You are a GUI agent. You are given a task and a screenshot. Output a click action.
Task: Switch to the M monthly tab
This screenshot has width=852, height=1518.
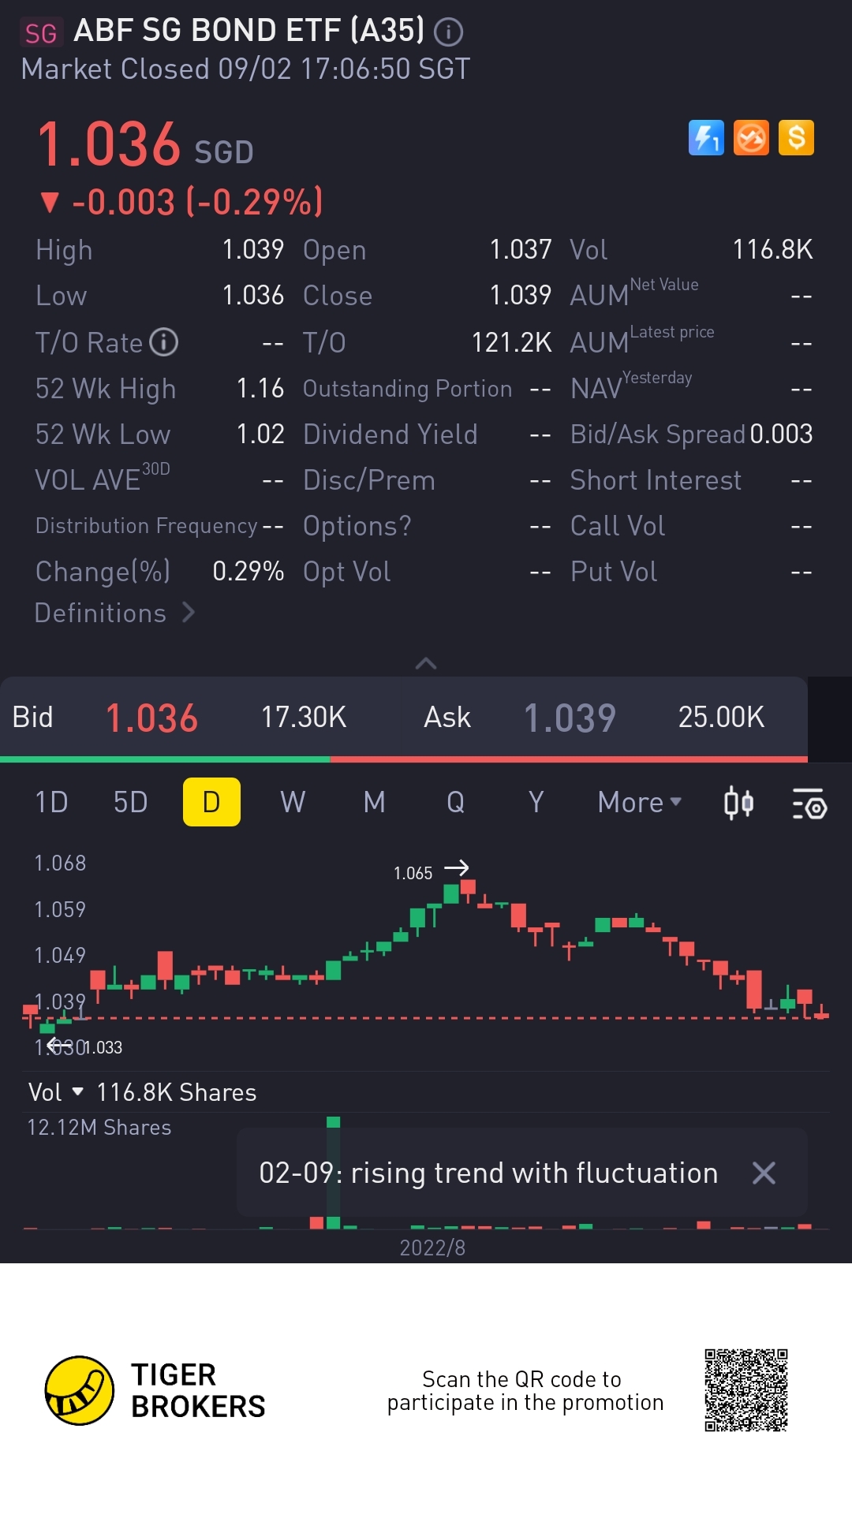tap(375, 803)
